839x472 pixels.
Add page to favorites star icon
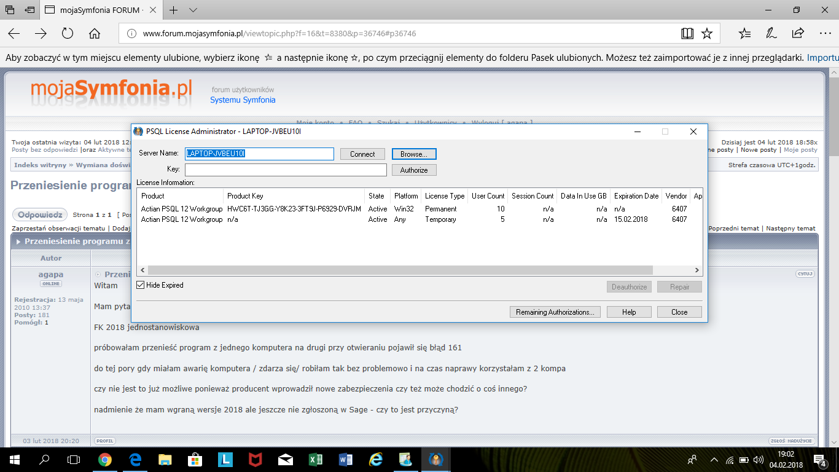[x=707, y=33]
